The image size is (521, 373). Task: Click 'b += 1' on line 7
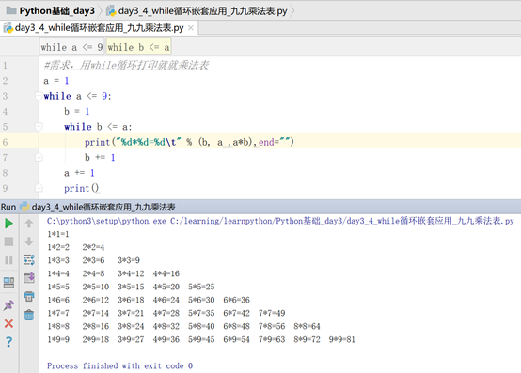tap(100, 157)
